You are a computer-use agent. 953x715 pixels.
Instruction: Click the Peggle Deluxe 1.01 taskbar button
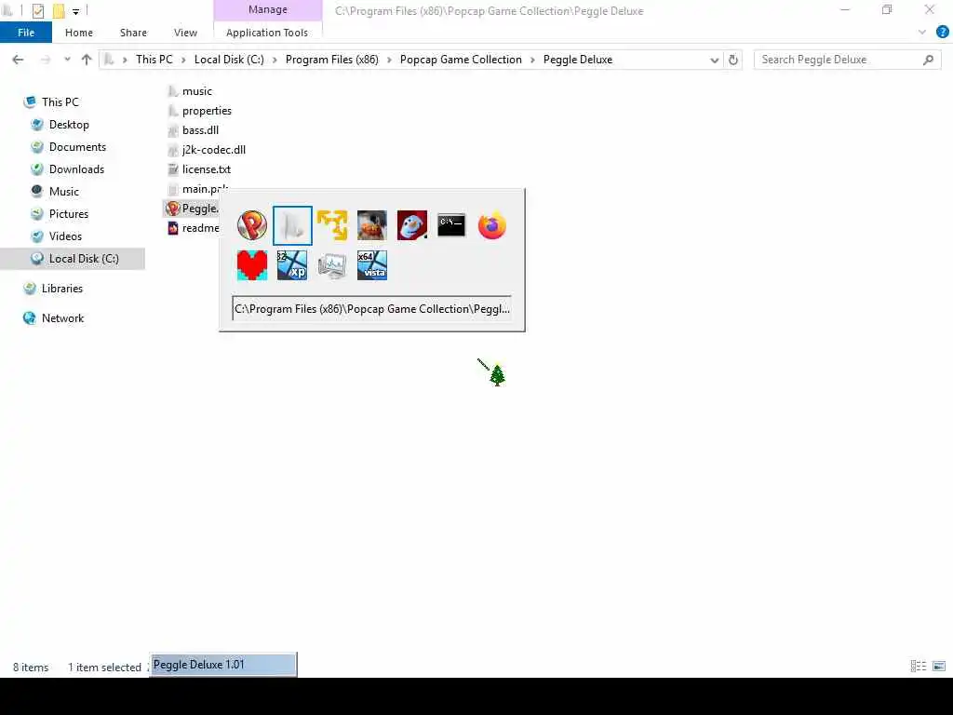(223, 665)
